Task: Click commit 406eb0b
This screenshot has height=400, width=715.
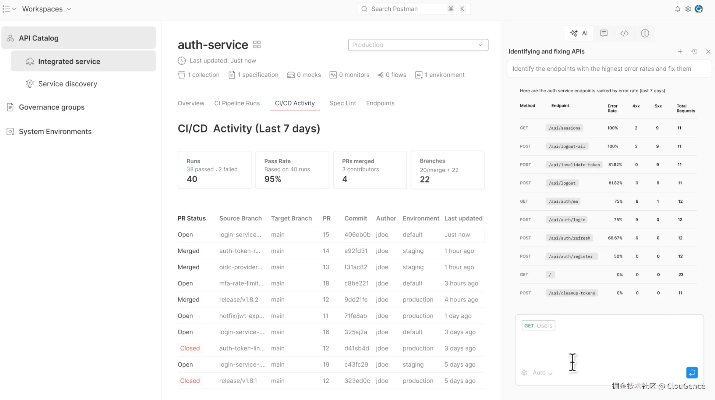Action: [357, 235]
